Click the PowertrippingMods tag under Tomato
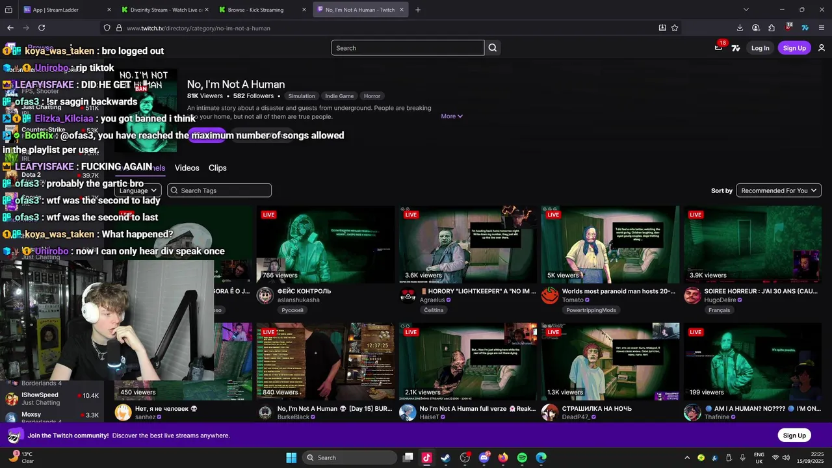The width and height of the screenshot is (832, 468). 591,310
